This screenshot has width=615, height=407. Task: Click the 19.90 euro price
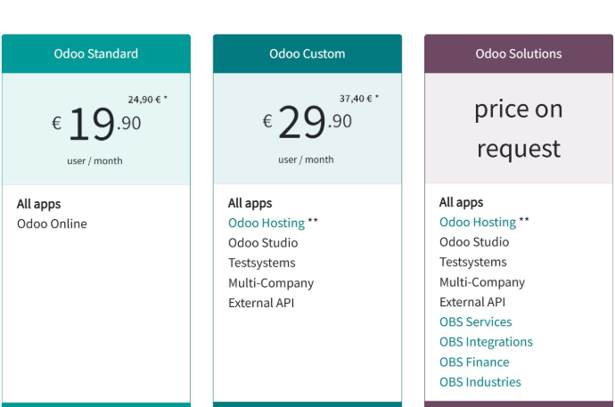(x=96, y=124)
